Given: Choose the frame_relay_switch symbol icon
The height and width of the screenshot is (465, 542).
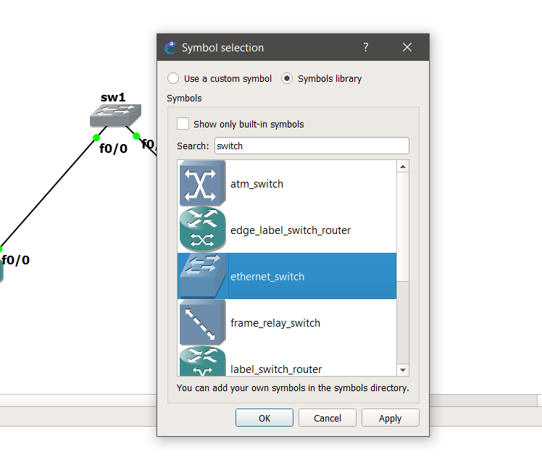Looking at the screenshot, I should coord(203,322).
